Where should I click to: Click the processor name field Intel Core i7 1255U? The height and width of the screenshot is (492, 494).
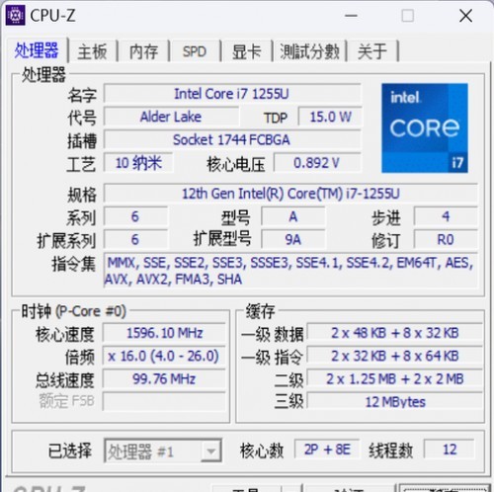pos(232,94)
